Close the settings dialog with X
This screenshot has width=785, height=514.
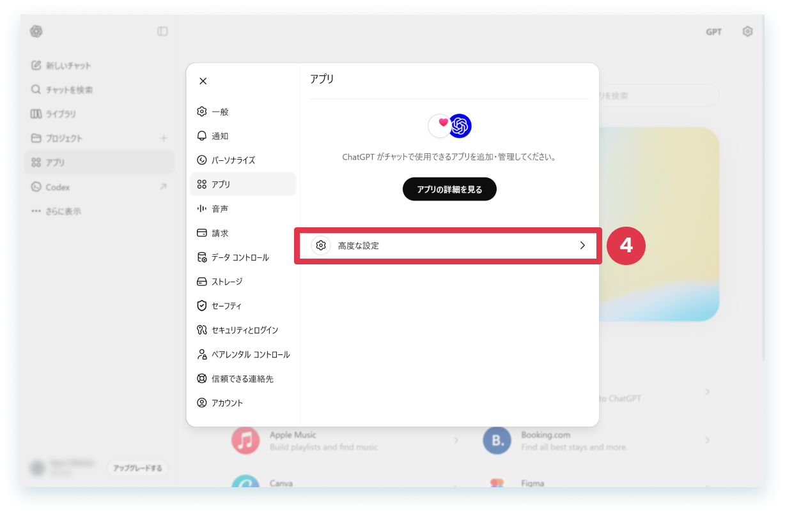point(203,81)
